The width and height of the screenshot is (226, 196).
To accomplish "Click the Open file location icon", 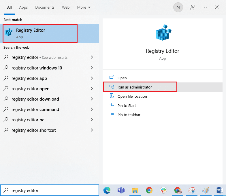I will [x=112, y=96].
